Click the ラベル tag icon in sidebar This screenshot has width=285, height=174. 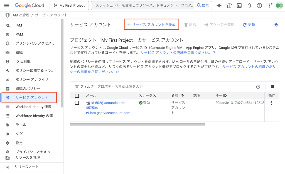[x=8, y=125]
